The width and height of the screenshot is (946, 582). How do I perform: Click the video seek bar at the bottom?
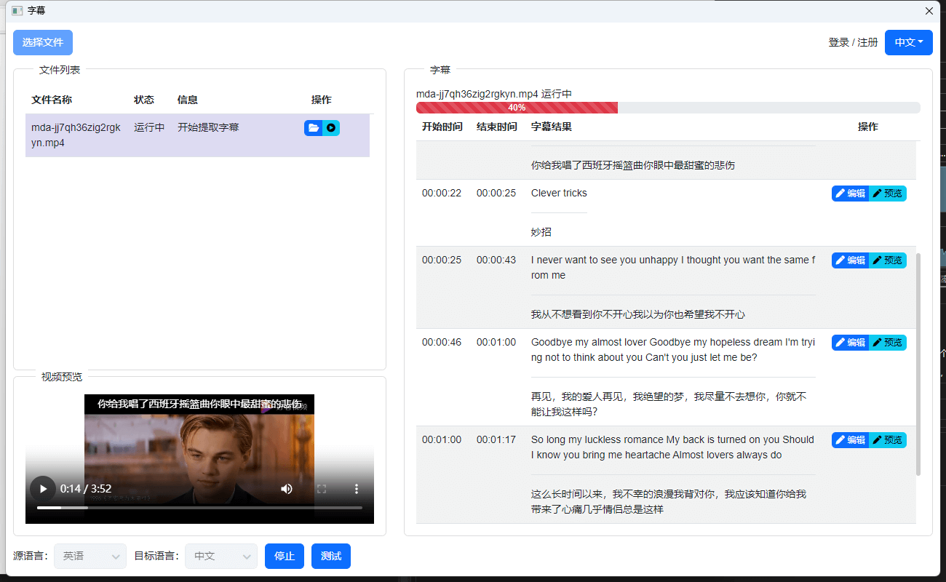click(200, 507)
